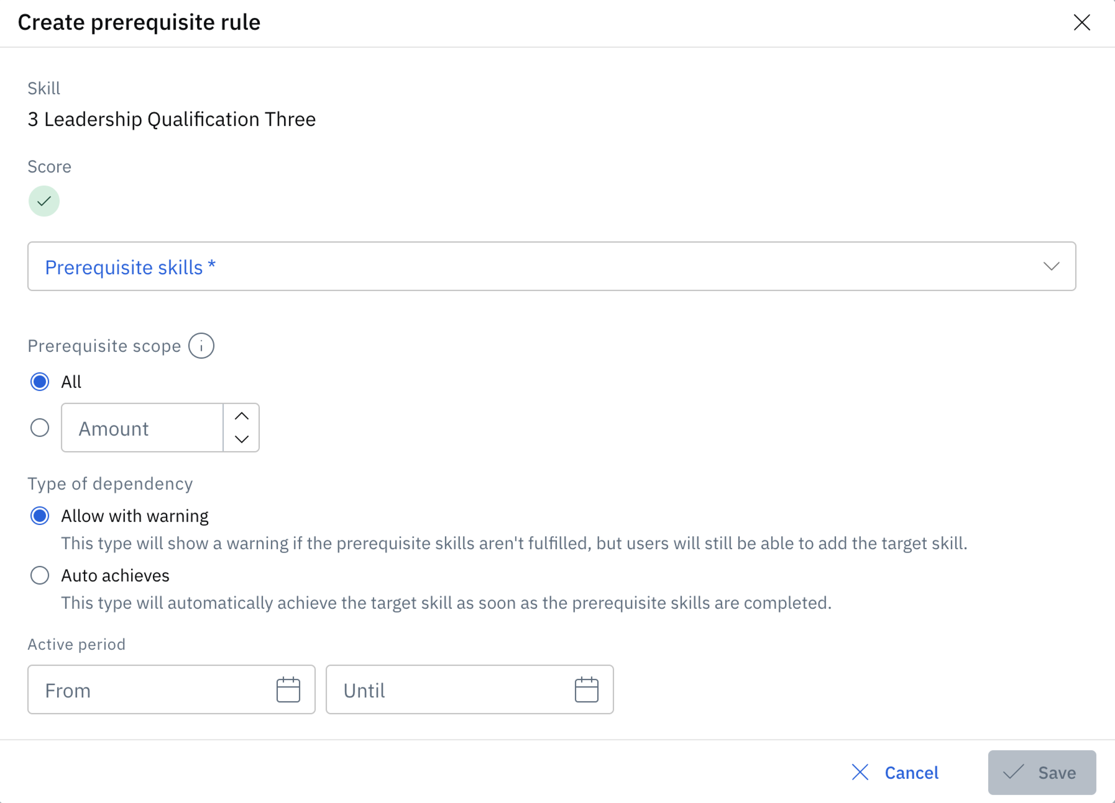Choose the Auto achieves dependency type
The height and width of the screenshot is (803, 1115).
coord(40,575)
